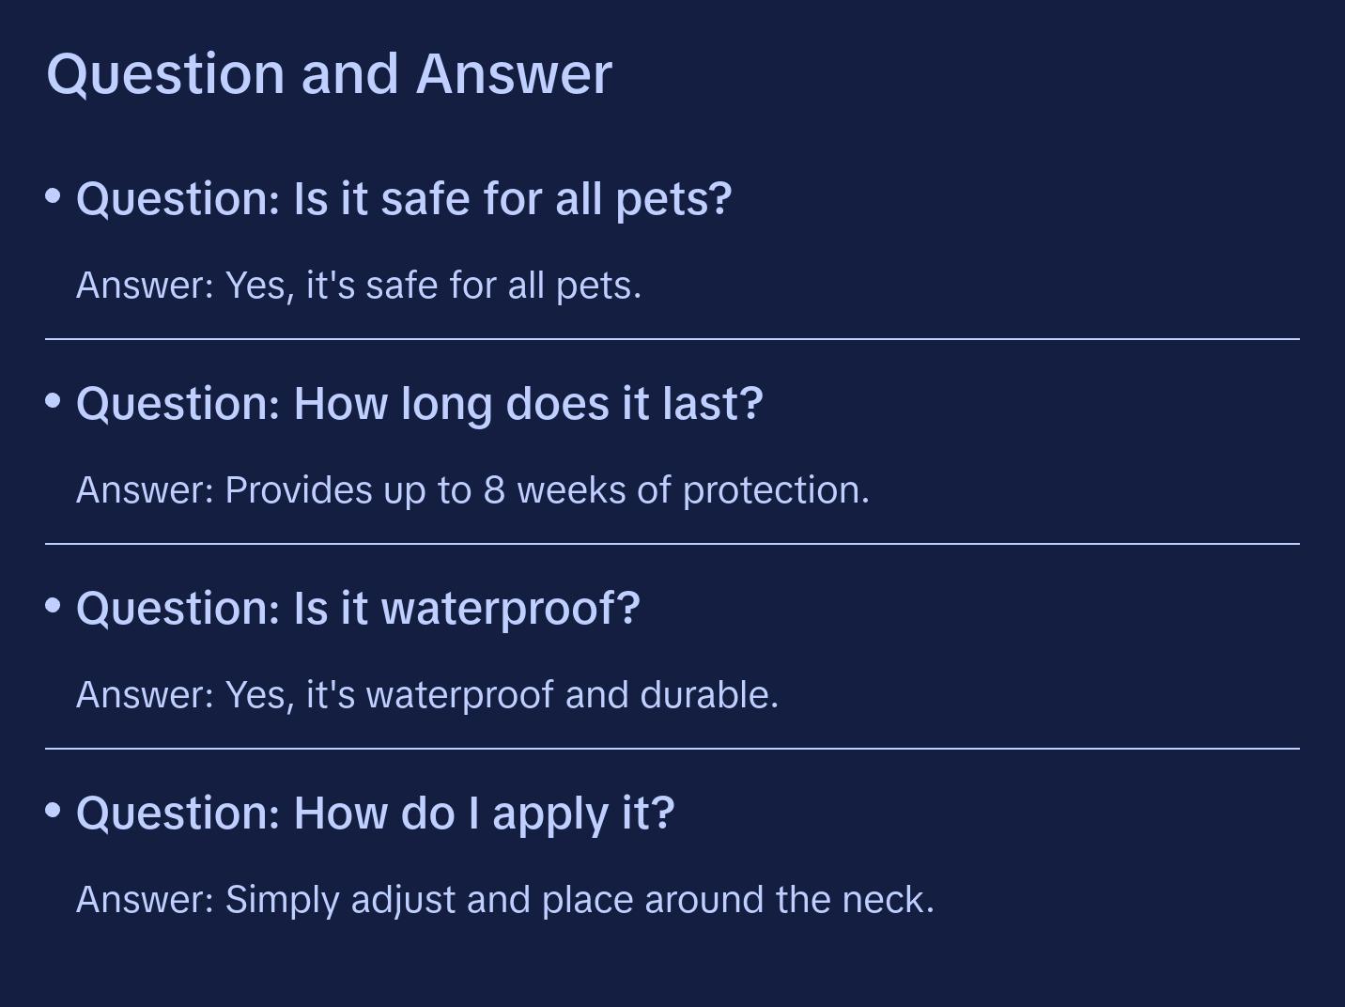Expand the 'Is it safe for all pets?' question
The width and height of the screenshot is (1345, 1007).
point(404,198)
